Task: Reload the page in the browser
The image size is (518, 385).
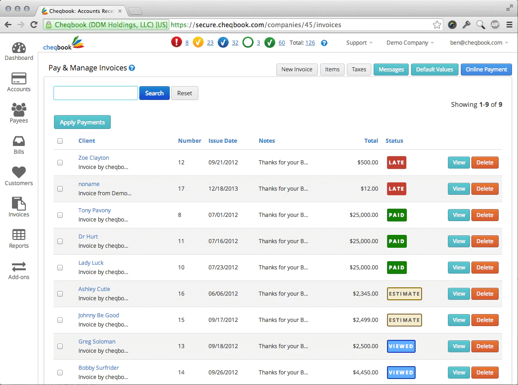Action: (34, 25)
